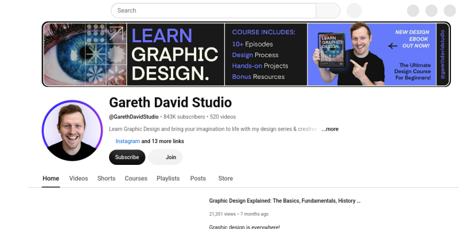This screenshot has width=459, height=229.
Task: Click the round voice search button
Action: [354, 10]
